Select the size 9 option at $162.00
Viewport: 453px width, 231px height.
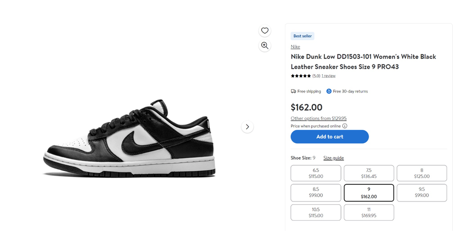pos(369,192)
